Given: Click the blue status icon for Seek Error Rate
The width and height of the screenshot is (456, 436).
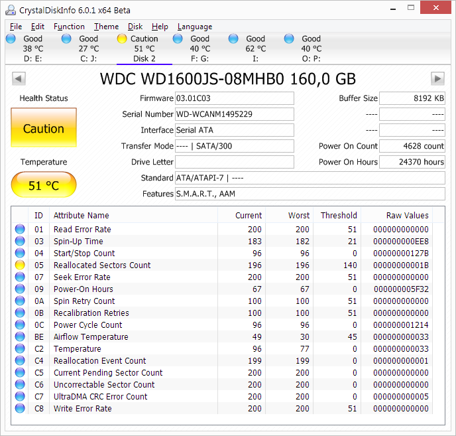Looking at the screenshot, I should click(x=20, y=277).
